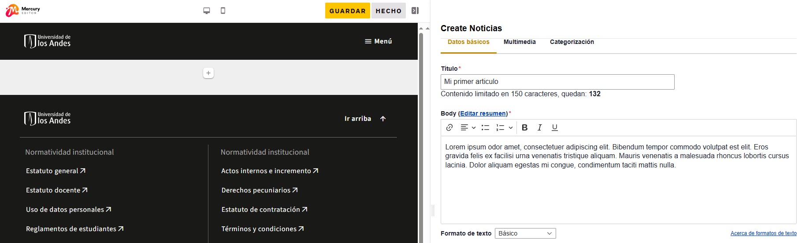Switch to mobile preview mode
The image size is (802, 243).
point(223,11)
